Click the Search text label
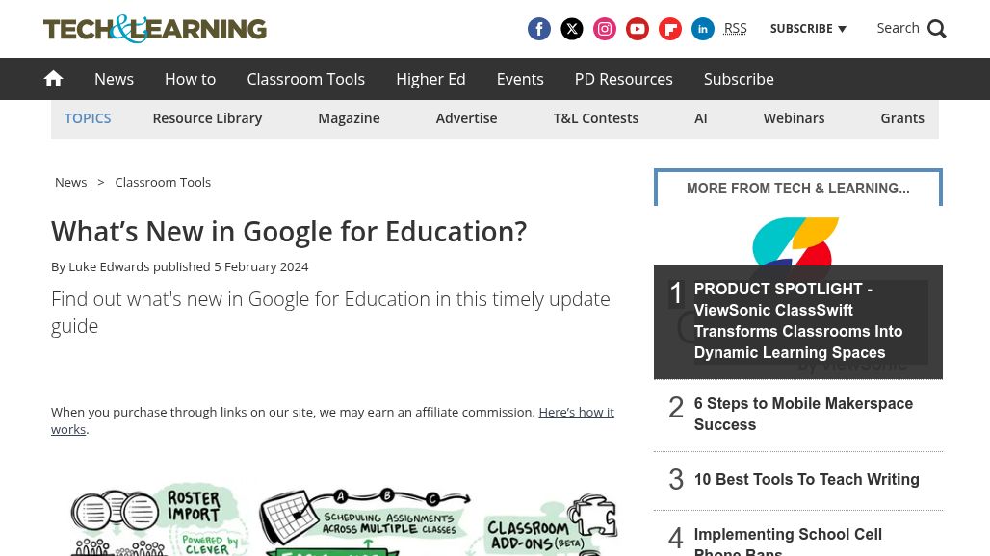 (898, 28)
